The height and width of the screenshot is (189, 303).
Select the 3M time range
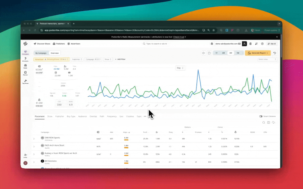[x=230, y=53]
